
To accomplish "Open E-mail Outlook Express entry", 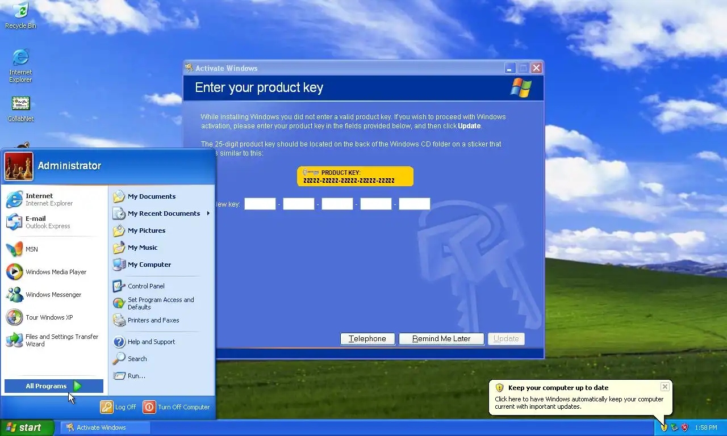I will (55, 222).
